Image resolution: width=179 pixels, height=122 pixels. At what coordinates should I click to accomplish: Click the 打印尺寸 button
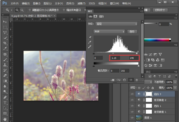[160, 10]
